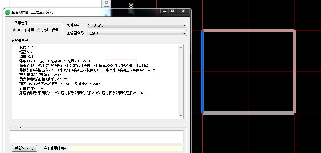Click the 面积 formula line =15.39m2

point(60,84)
